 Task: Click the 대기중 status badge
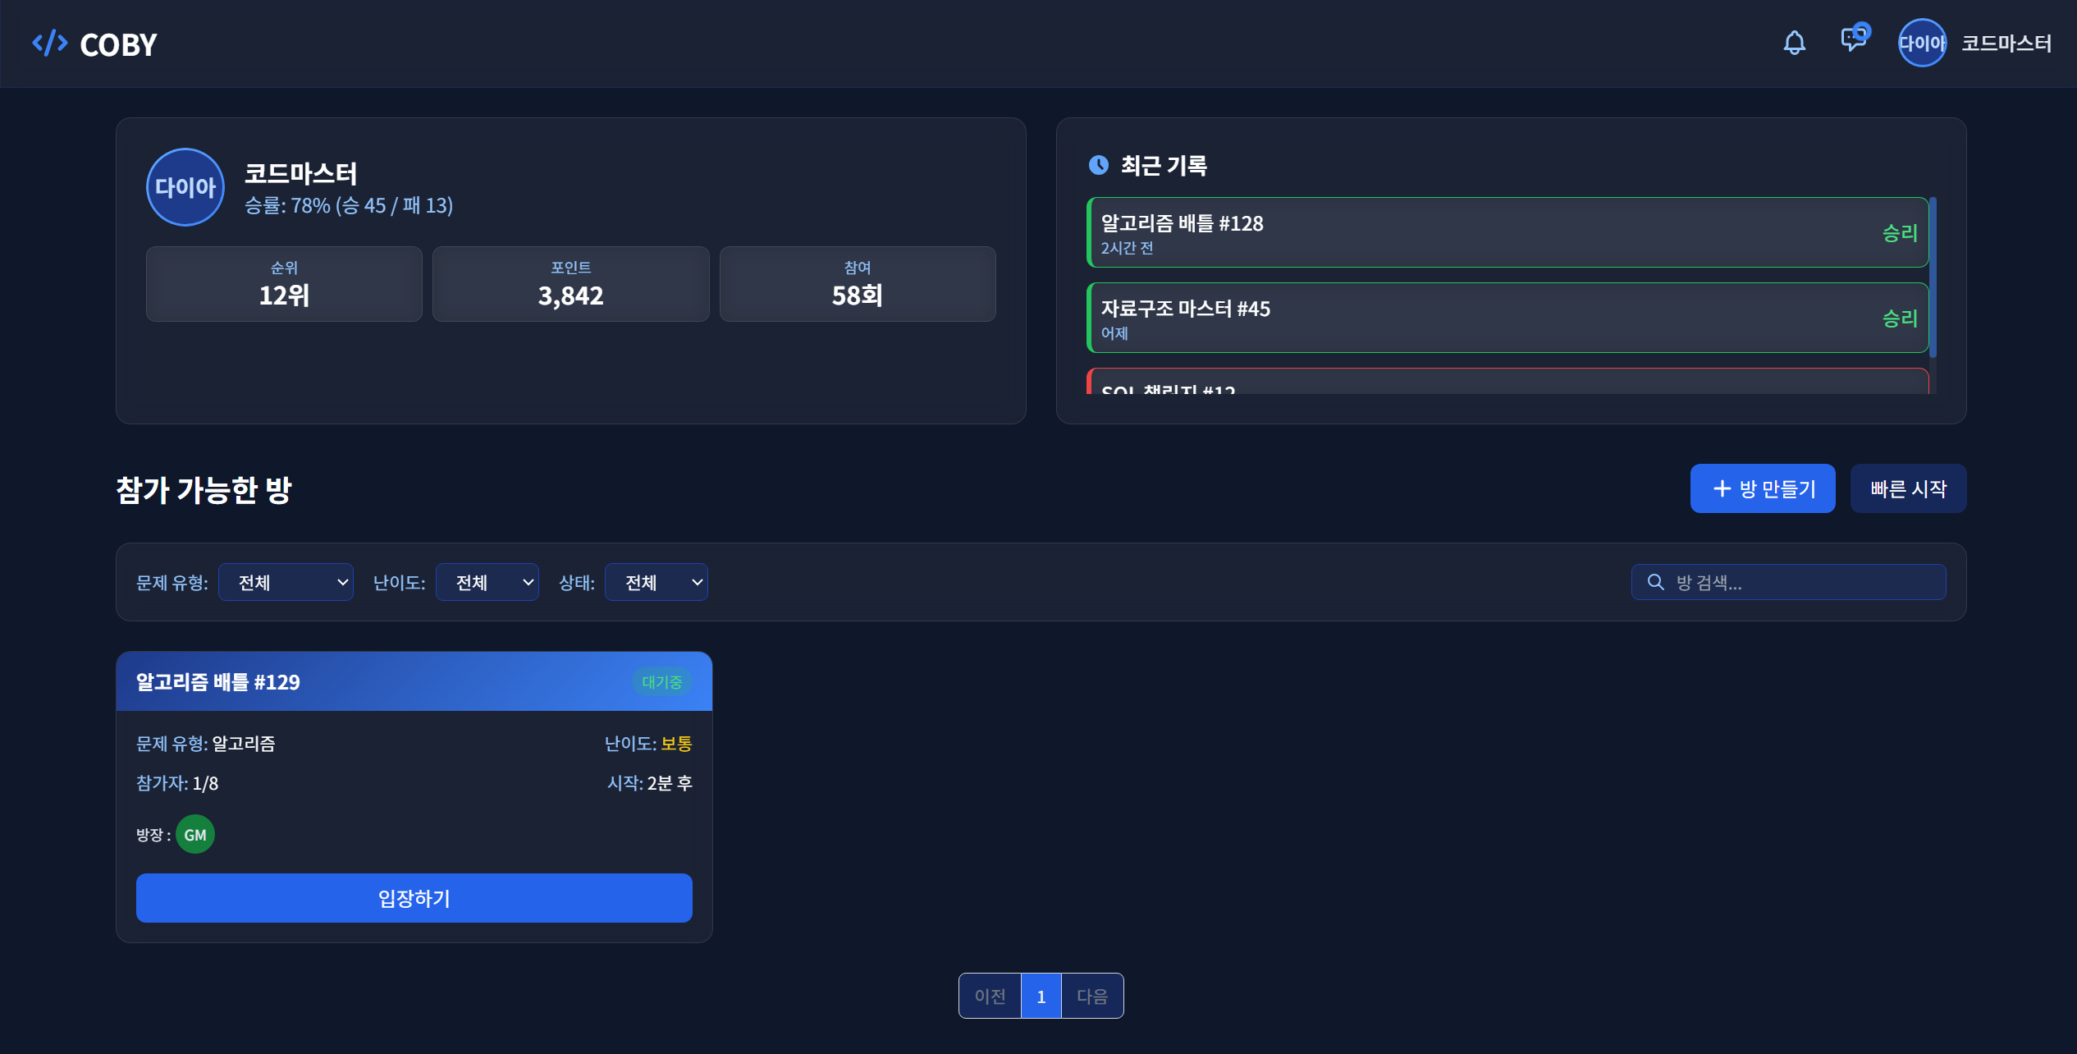pyautogui.click(x=662, y=681)
